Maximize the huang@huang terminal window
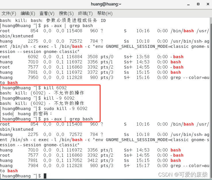The width and height of the screenshot is (212, 180). 198,4
